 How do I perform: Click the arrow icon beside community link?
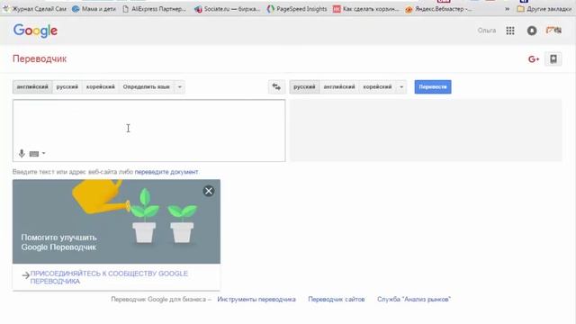pos(25,275)
